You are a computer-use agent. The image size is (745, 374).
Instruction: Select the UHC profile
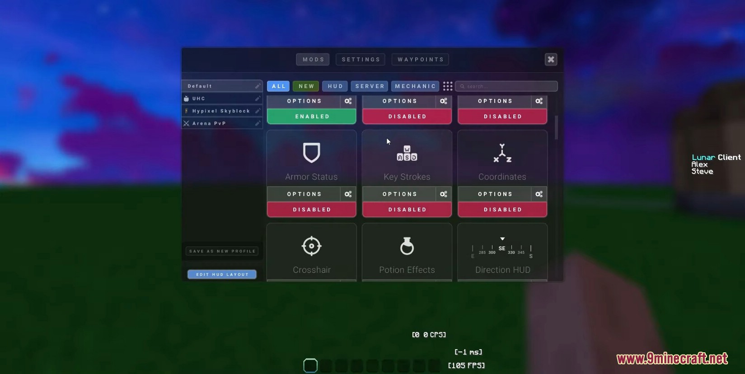[222, 98]
